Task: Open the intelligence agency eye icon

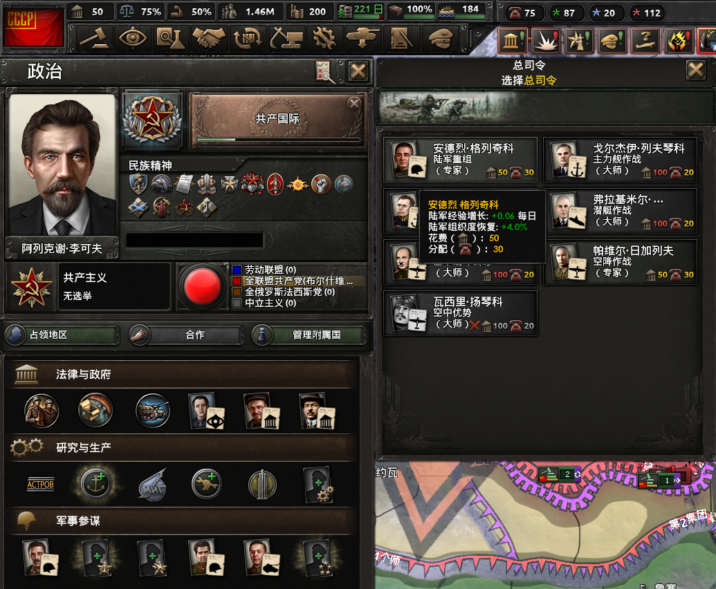Action: coord(133,38)
